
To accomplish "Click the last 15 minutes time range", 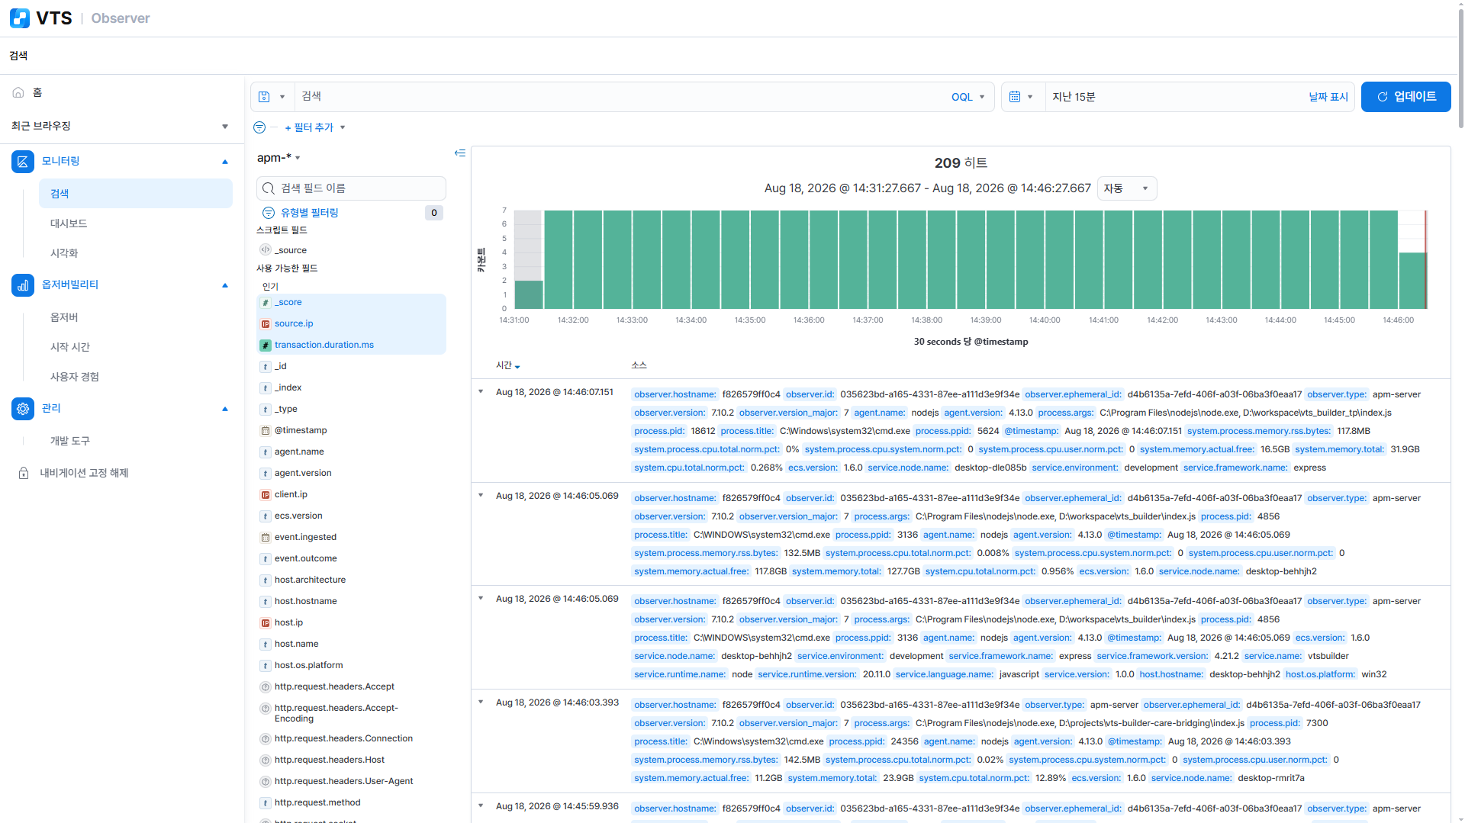I will click(x=1074, y=97).
